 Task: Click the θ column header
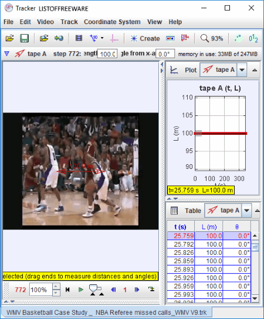[x=237, y=227]
